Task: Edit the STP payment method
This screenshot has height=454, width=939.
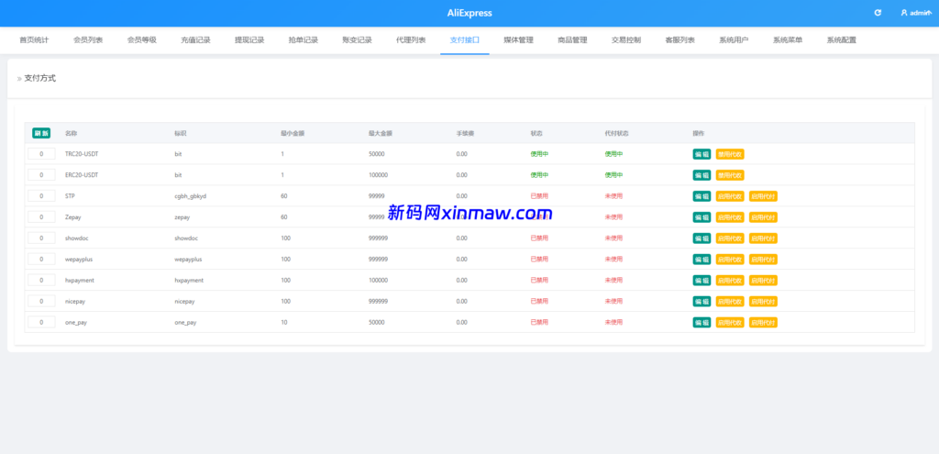Action: [701, 196]
